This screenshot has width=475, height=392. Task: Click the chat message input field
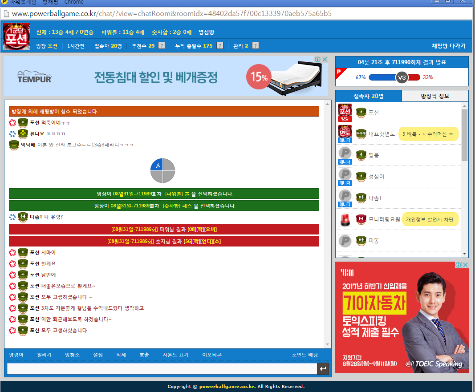click(x=162, y=369)
